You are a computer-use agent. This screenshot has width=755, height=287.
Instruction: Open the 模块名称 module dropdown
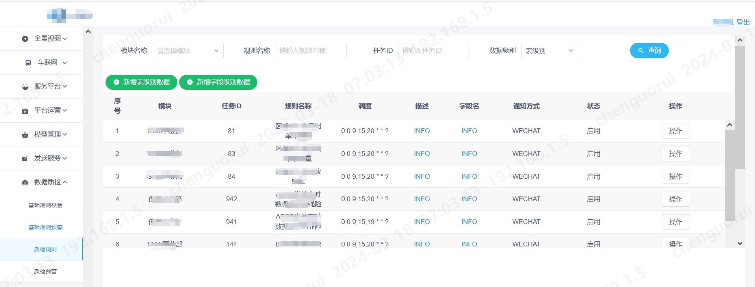[188, 50]
